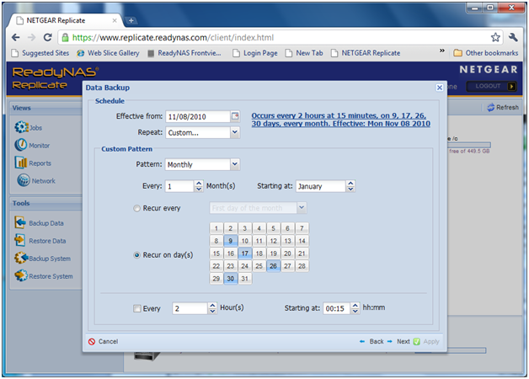
Task: Show hidden bookmarks with the chevron
Action: tap(442, 51)
